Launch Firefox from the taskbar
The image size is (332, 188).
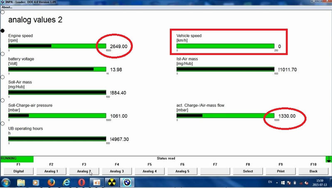pos(52,183)
